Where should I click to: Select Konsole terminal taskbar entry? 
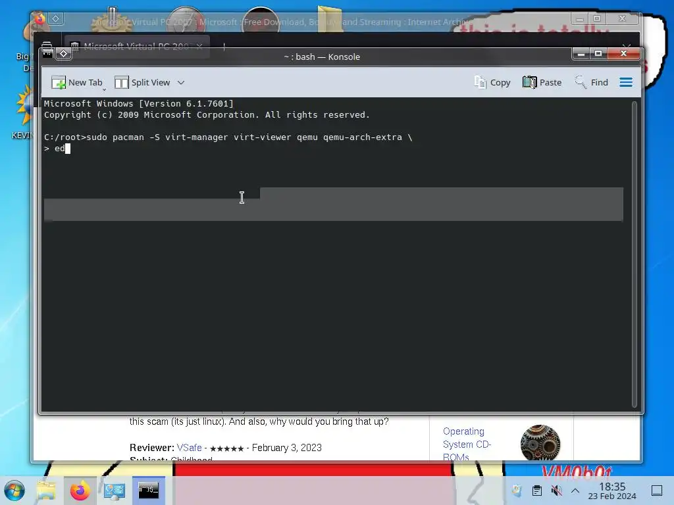coord(148,491)
